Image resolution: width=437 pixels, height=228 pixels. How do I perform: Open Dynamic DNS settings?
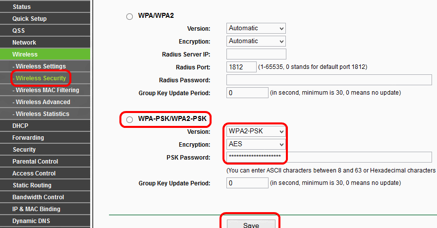point(31,221)
